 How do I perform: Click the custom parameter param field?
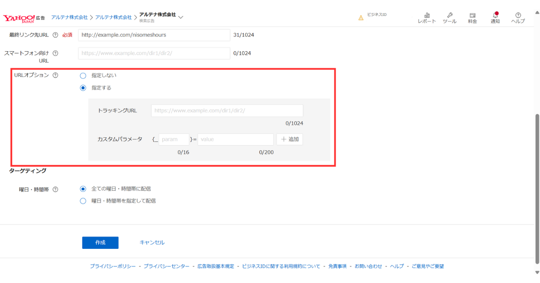pos(174,139)
